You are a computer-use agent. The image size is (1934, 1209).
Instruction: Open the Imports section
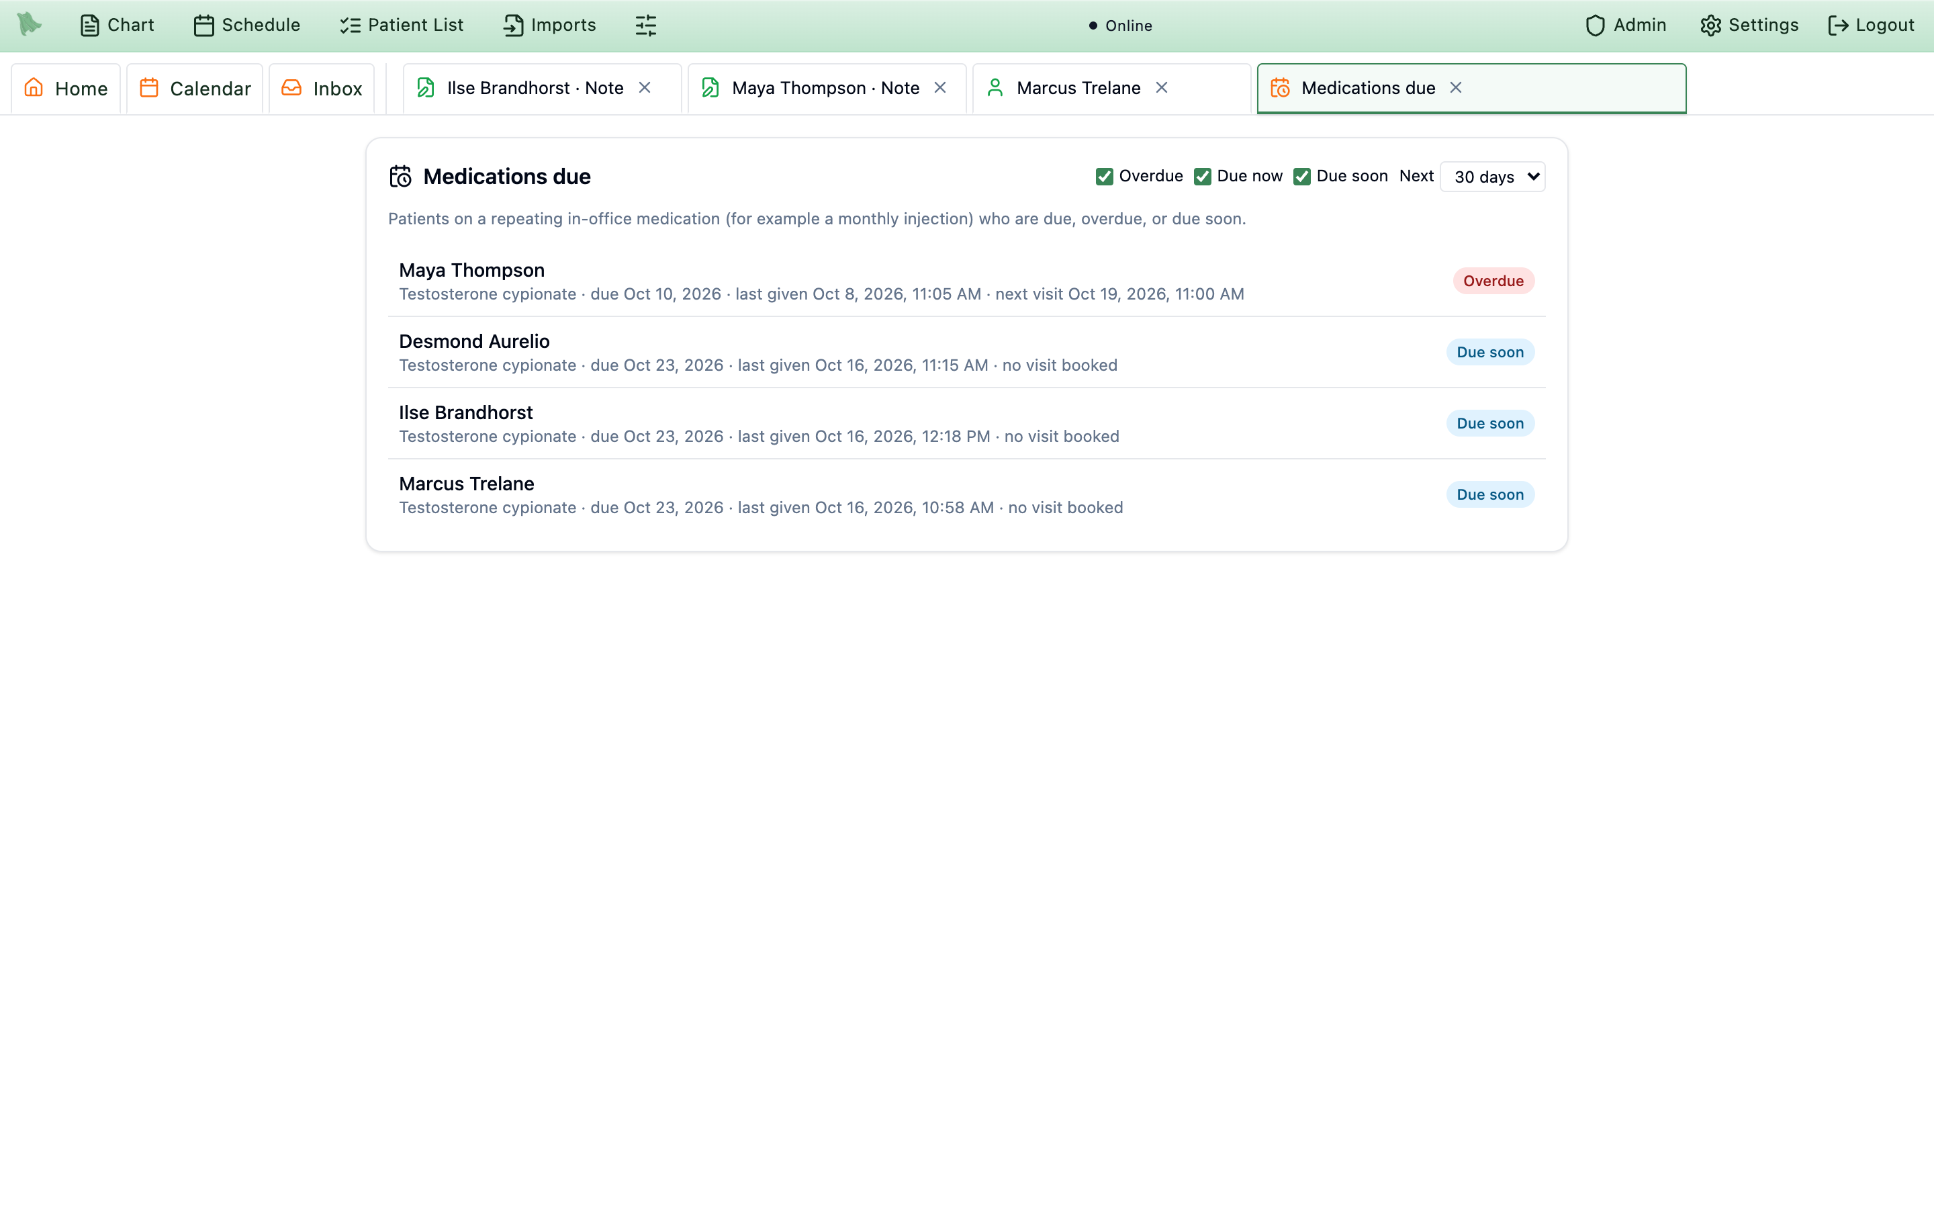[549, 26]
